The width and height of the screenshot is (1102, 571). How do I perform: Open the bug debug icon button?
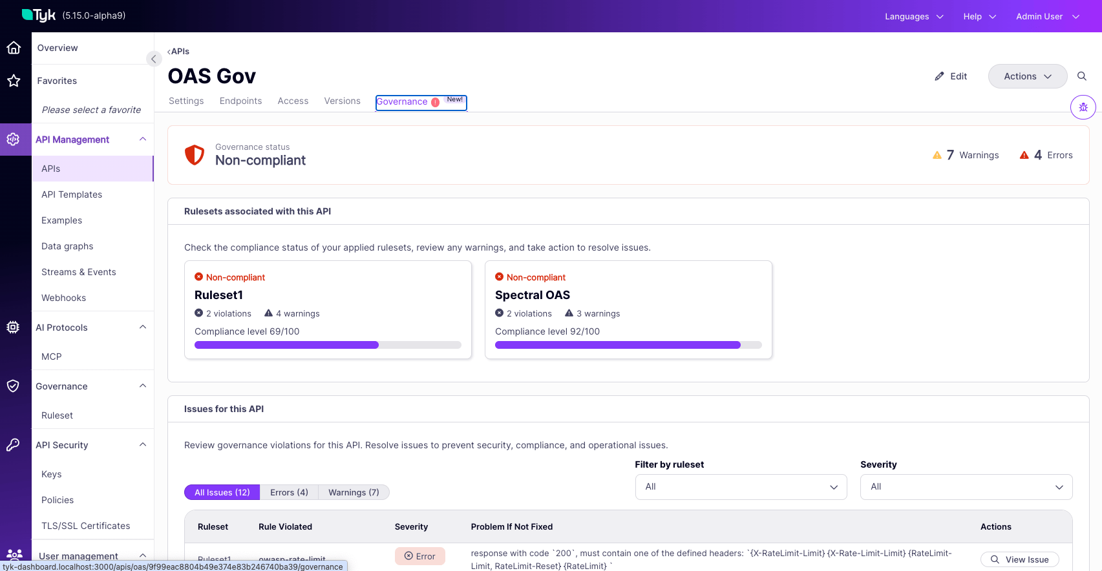[x=1083, y=107]
